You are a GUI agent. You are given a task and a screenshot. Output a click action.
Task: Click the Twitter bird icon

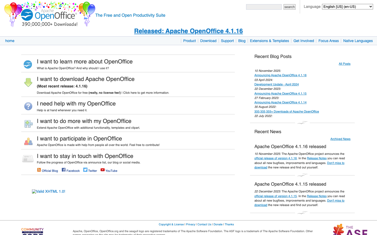coord(85,170)
